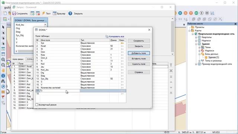Click Сохранить button in DOMA dialog
Image resolution: width=238 pixels, height=134 pixels.
(139, 41)
